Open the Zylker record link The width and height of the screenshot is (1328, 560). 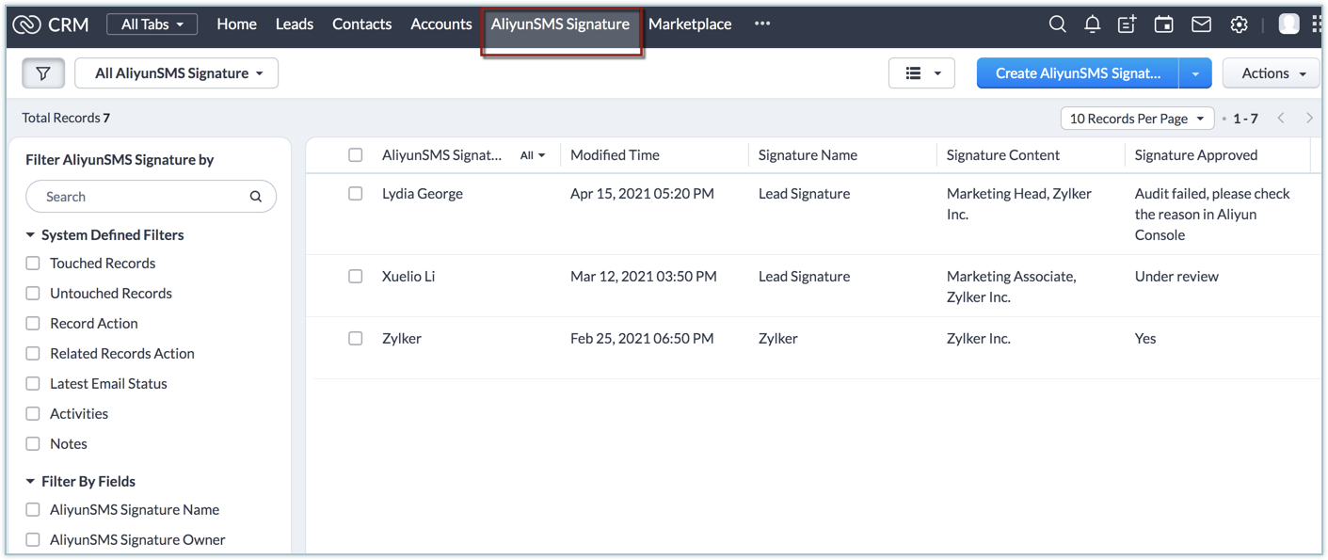pyautogui.click(x=402, y=339)
